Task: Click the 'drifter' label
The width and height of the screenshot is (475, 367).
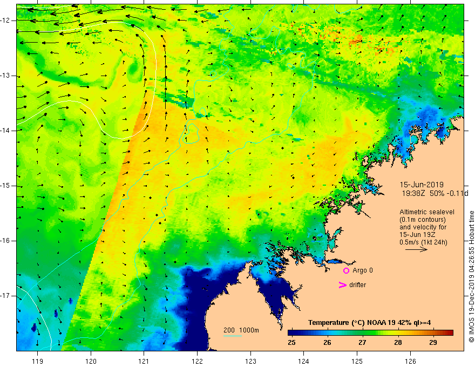Action: coord(357,285)
